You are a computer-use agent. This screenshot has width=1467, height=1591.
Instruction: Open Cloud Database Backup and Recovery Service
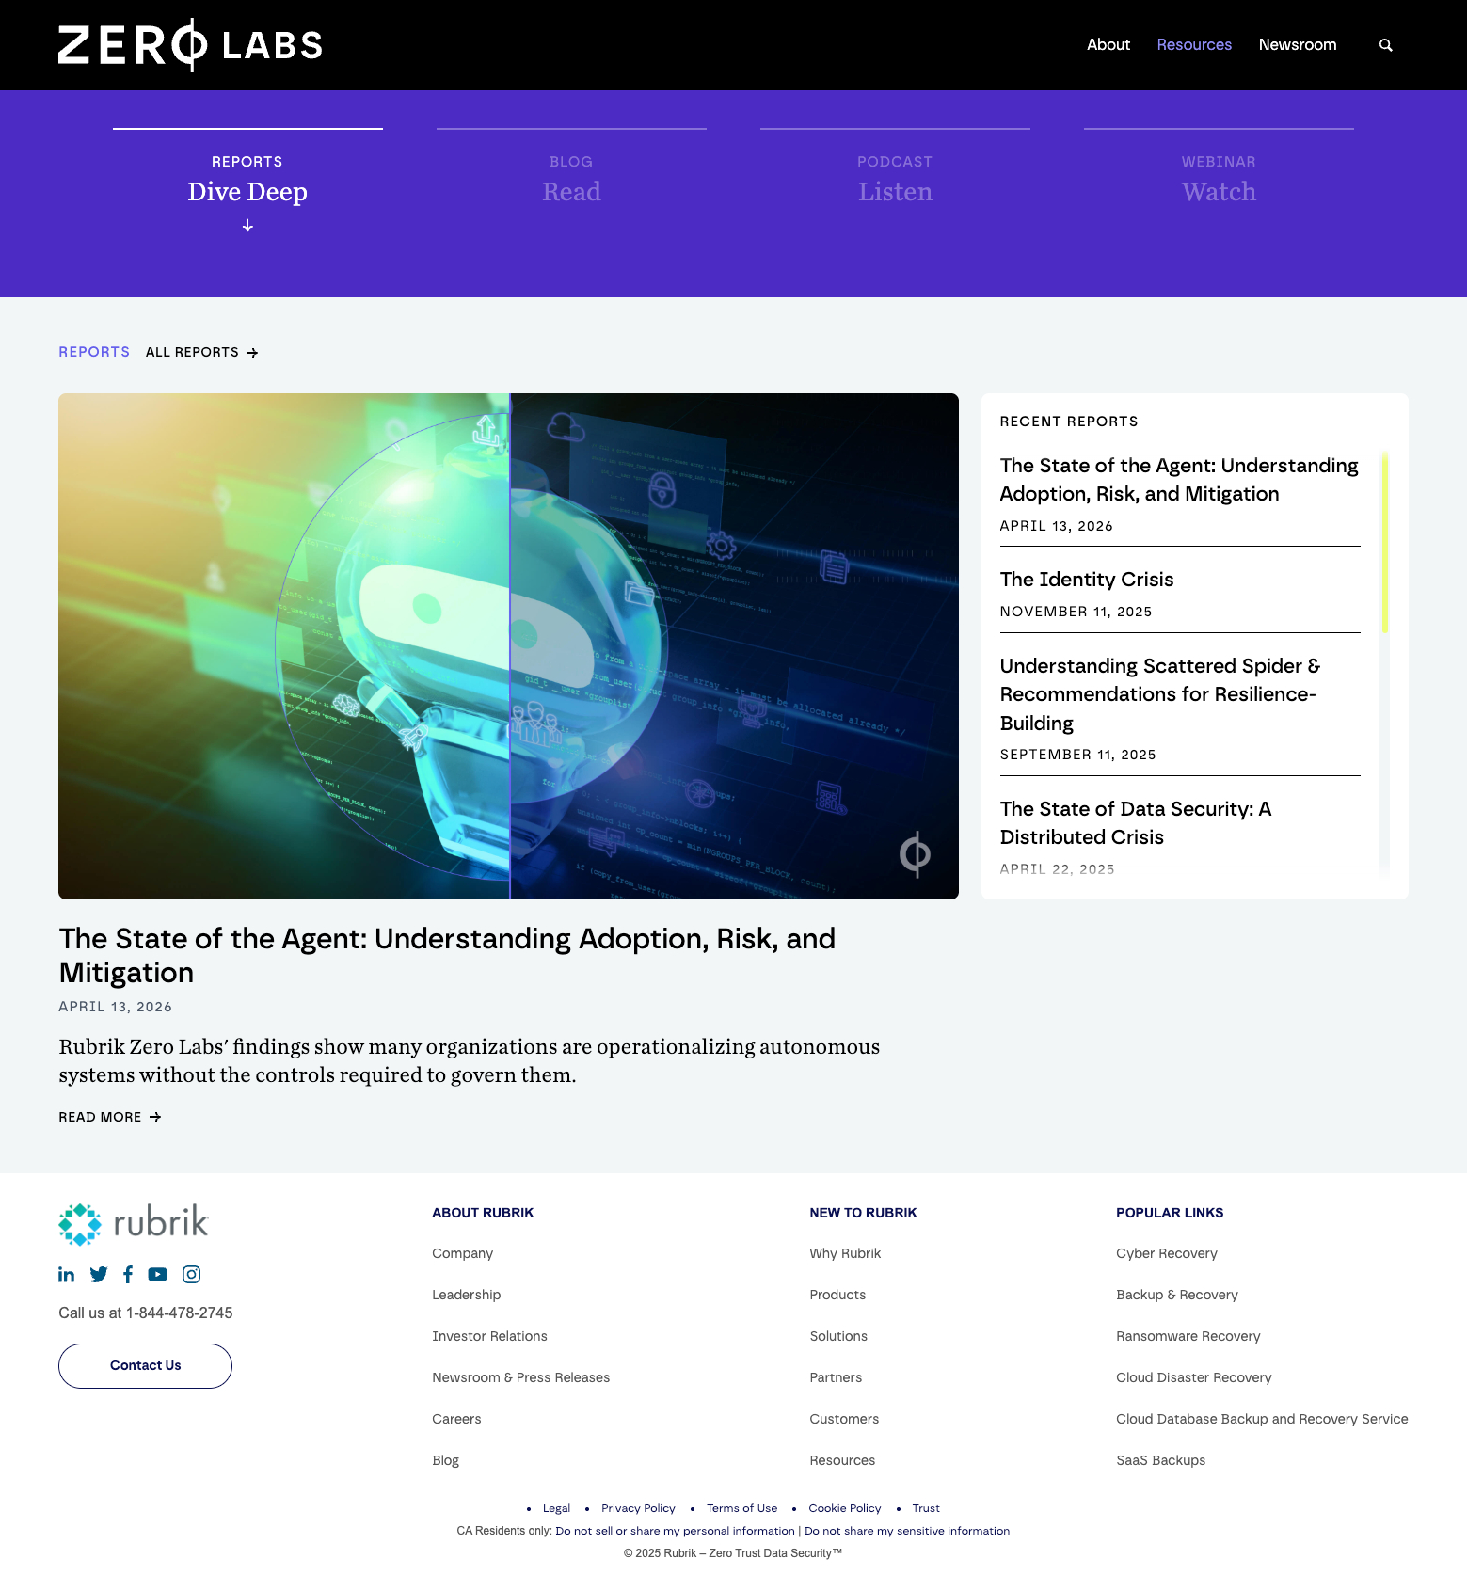tap(1262, 1419)
